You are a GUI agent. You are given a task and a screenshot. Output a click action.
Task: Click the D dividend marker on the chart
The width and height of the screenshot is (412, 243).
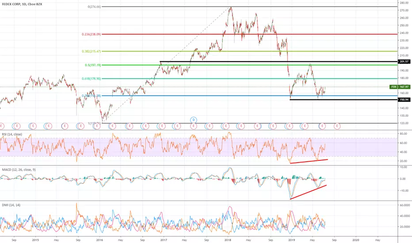(x=194, y=120)
